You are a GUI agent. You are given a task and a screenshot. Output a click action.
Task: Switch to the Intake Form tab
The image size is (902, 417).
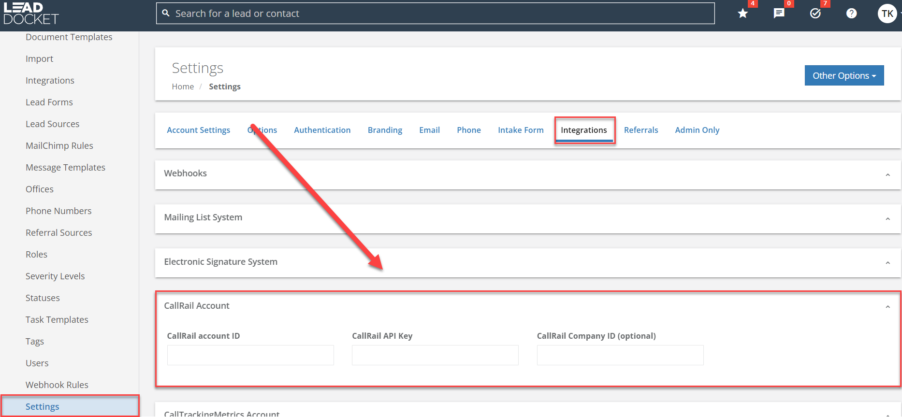[x=521, y=130]
